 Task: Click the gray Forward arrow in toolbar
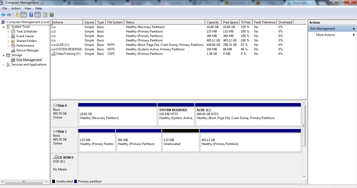(9, 15)
